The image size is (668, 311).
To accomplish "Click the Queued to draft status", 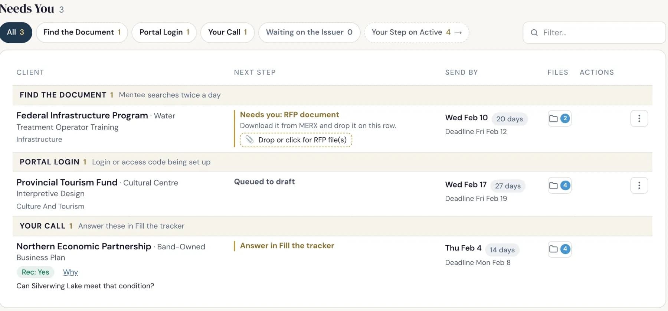I will pyautogui.click(x=264, y=181).
